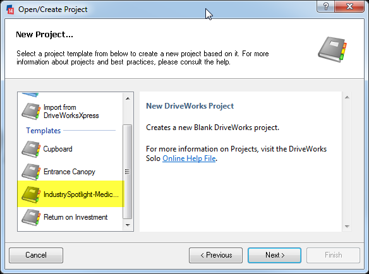Image resolution: width=369 pixels, height=274 pixels.
Task: Click the template list scrollbar thumb
Action: point(127,172)
